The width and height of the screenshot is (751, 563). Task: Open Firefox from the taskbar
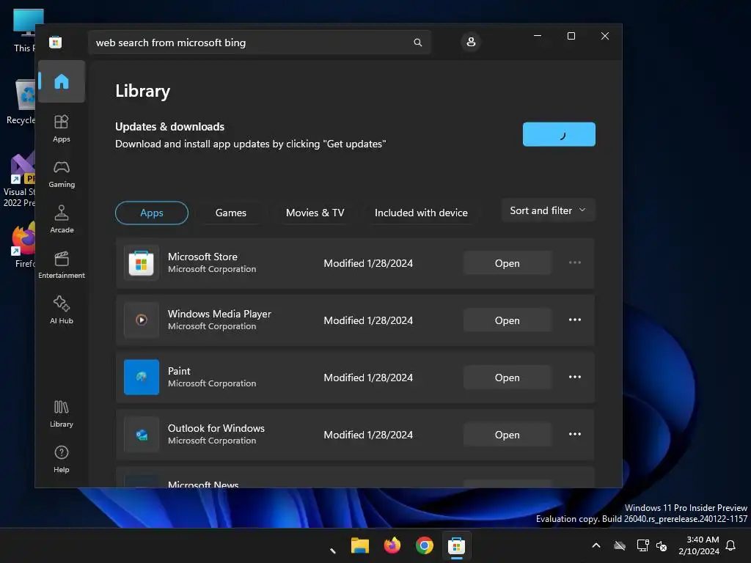[x=392, y=545]
